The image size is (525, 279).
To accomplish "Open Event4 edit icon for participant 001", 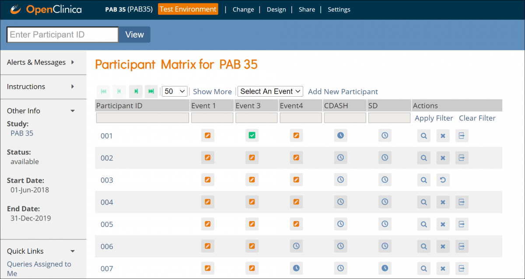I will click(296, 136).
